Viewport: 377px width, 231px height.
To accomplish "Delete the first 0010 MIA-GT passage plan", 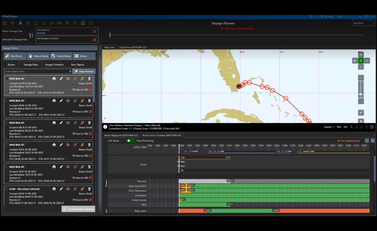I will click(89, 78).
